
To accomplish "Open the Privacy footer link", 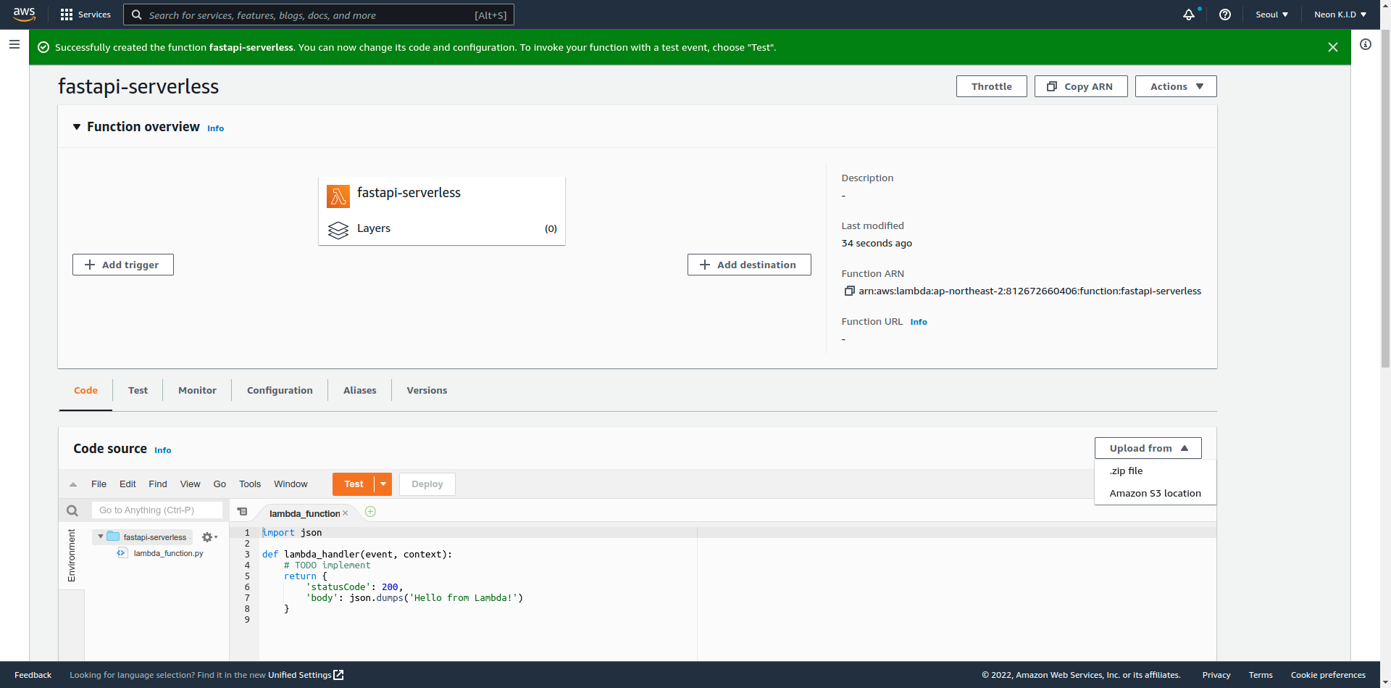I will 1216,675.
